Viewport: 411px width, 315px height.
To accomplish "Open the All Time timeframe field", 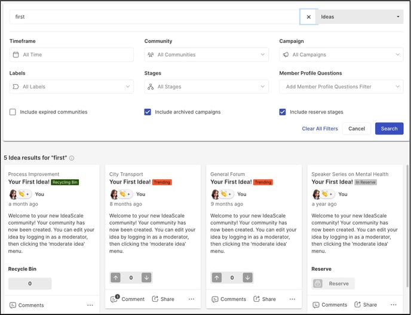I will point(72,54).
